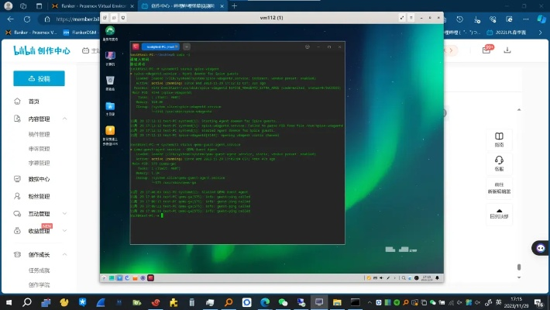This screenshot has width=550, height=310.
Task: Click the bilibili 创作中心 logo
Action: point(42,50)
